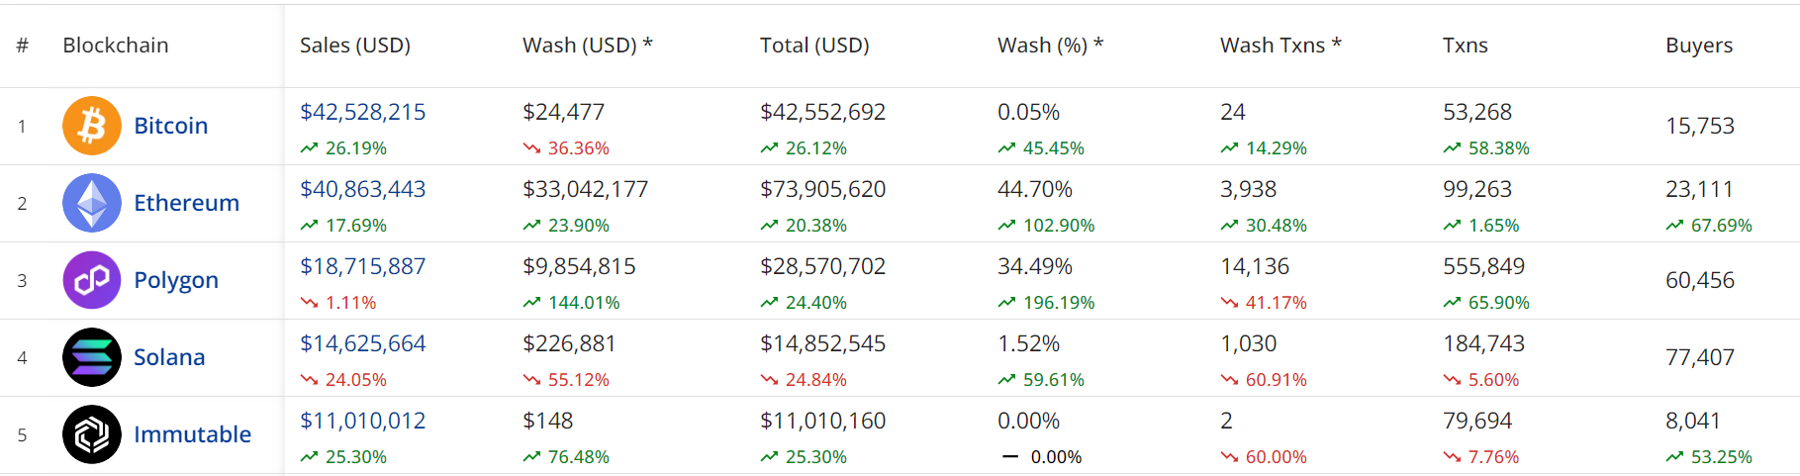Go to the Polygon blockchain page
Screen dimensions: 1800x476
pyautogui.click(x=176, y=280)
